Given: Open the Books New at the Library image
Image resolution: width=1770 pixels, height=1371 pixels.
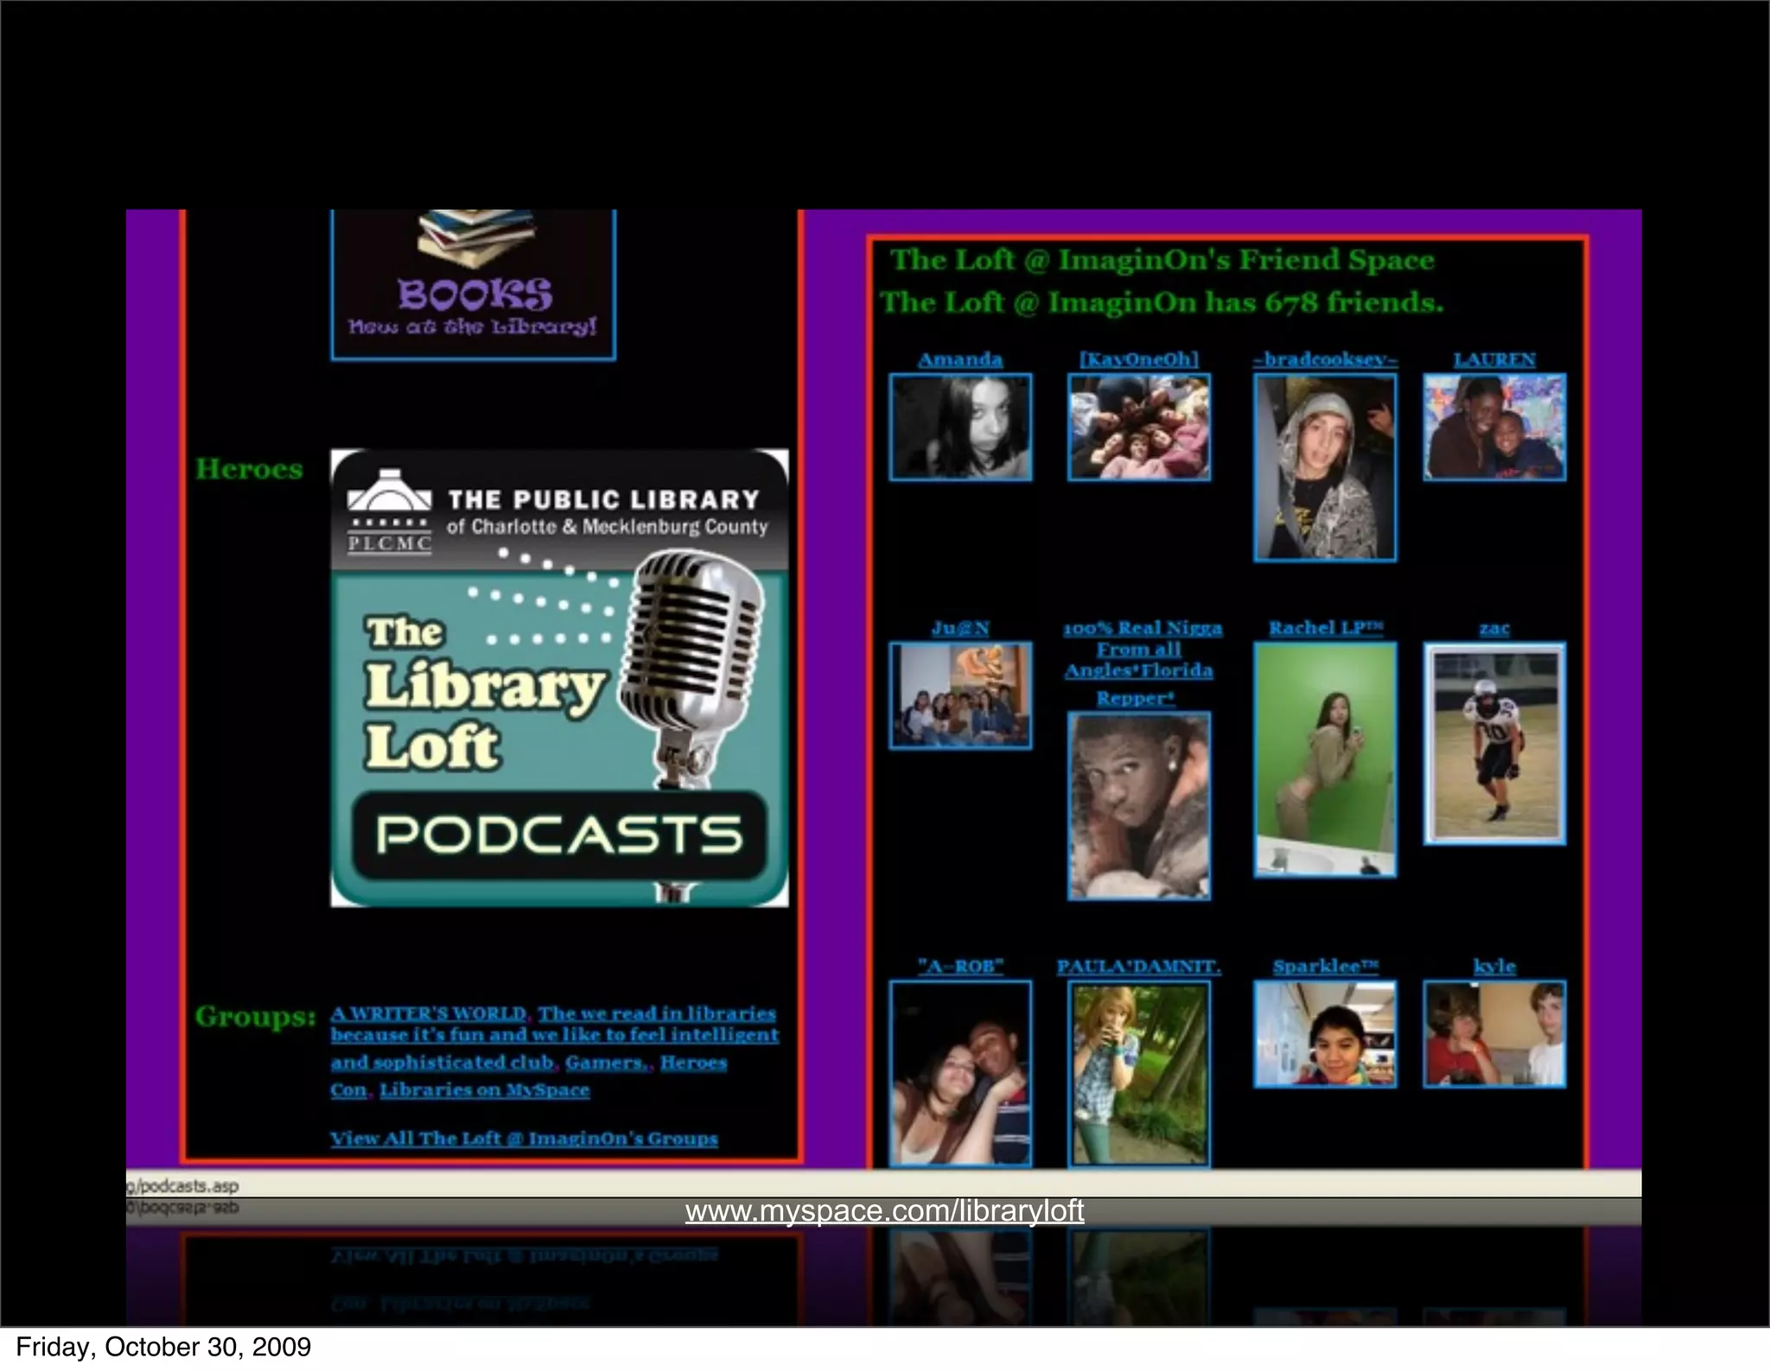Looking at the screenshot, I should pos(474,284).
